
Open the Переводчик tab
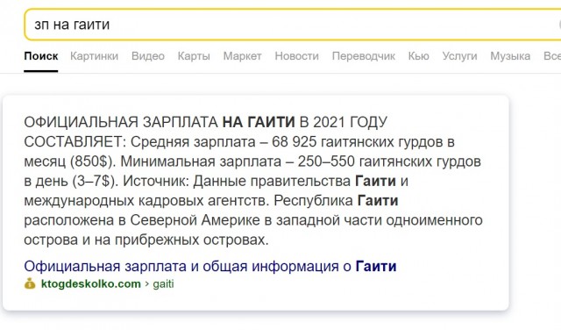click(x=364, y=56)
